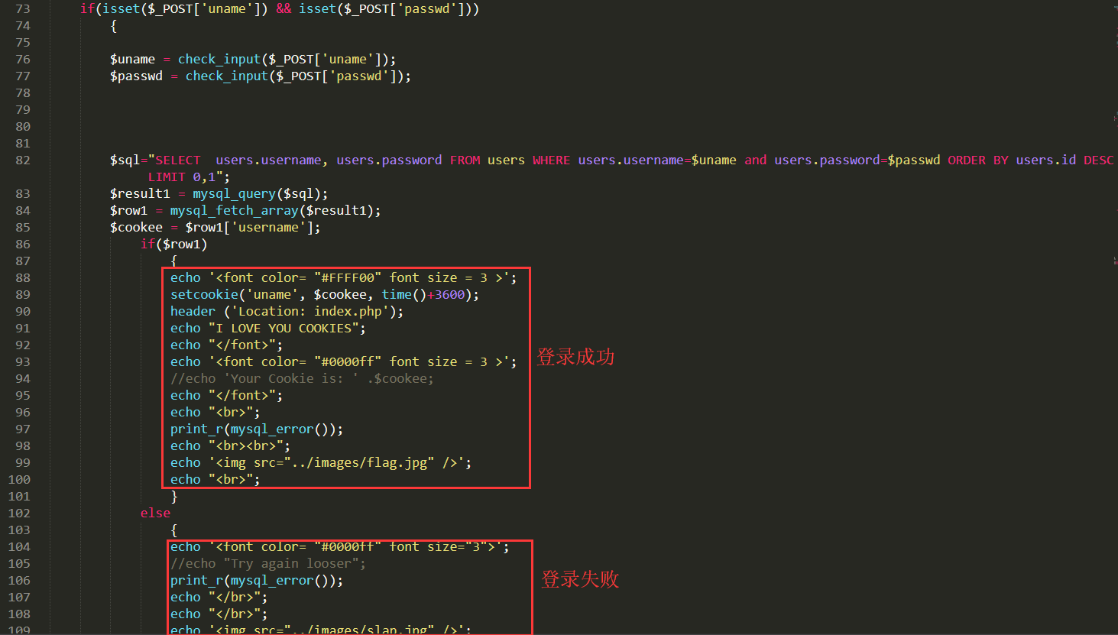1118x635 pixels.
Task: Click the $sql variable starting the SELECT statement
Action: point(125,160)
